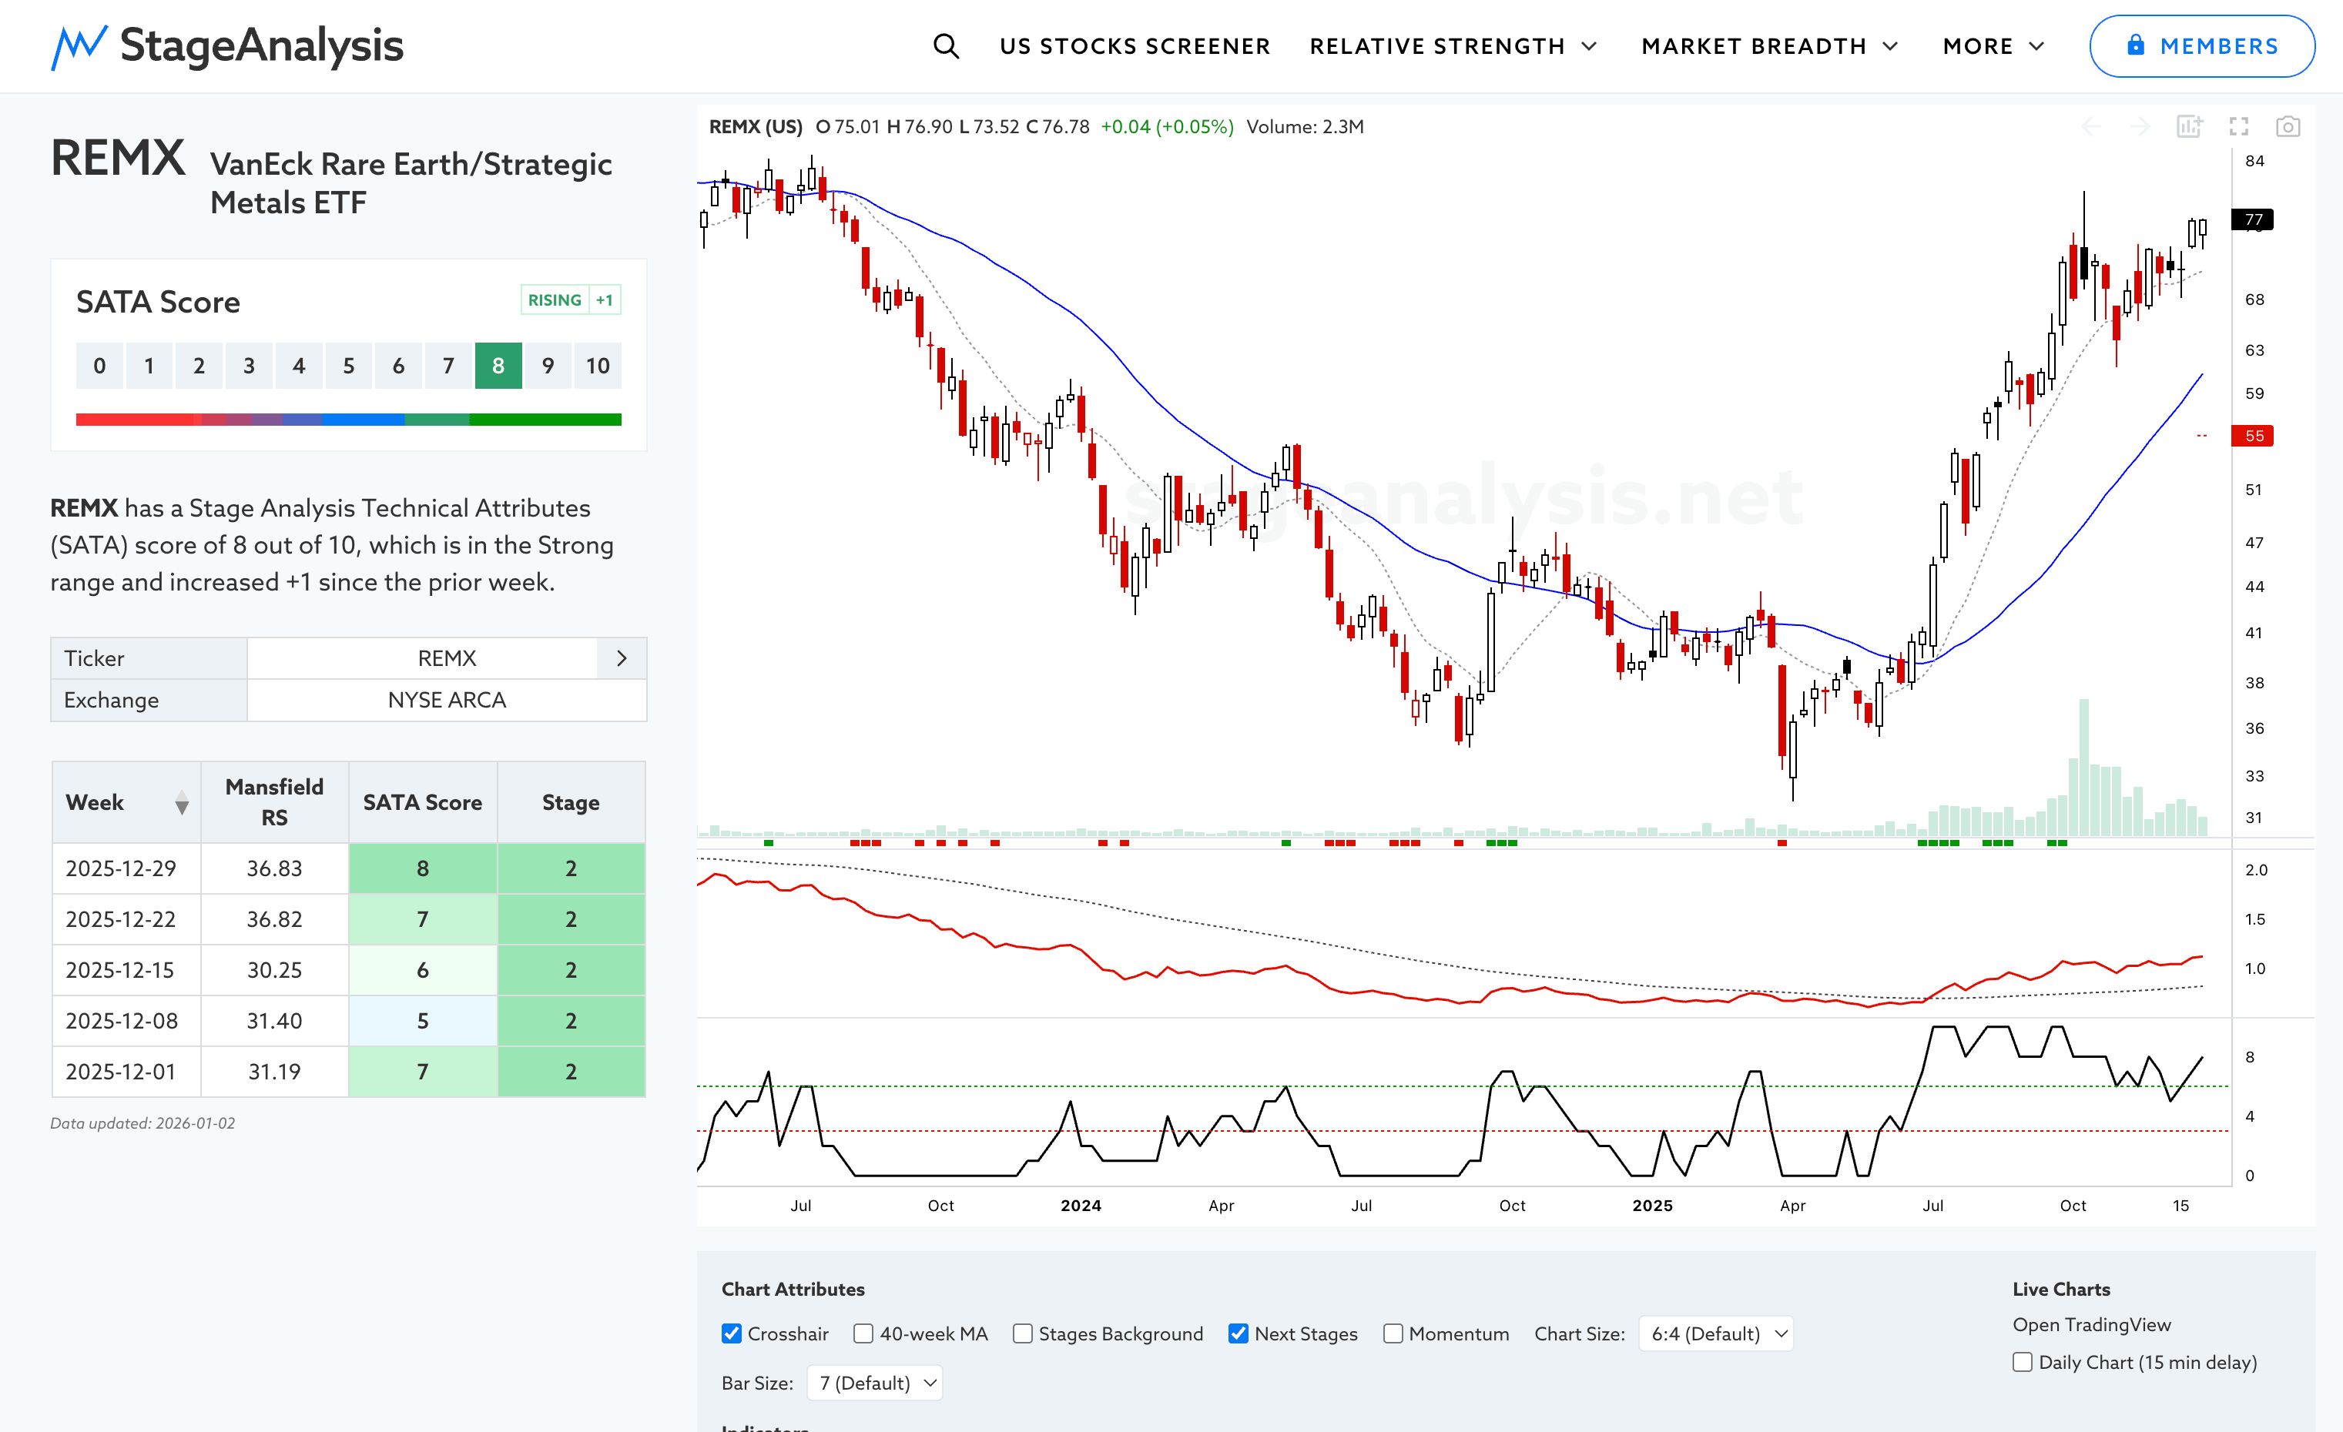The width and height of the screenshot is (2343, 1432).
Task: Open the Chart Size dropdown
Action: [x=1715, y=1333]
